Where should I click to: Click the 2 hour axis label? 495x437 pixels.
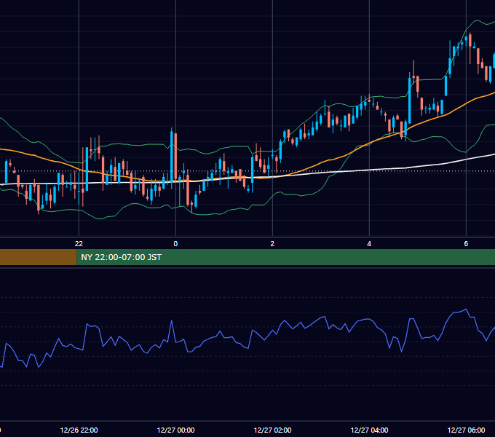272,243
